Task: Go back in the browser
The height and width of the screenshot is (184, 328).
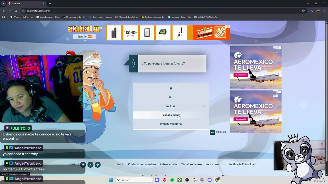Action: (4, 11)
